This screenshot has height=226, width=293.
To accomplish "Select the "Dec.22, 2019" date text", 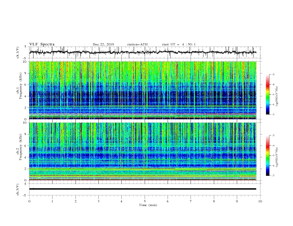I will click(x=103, y=44).
